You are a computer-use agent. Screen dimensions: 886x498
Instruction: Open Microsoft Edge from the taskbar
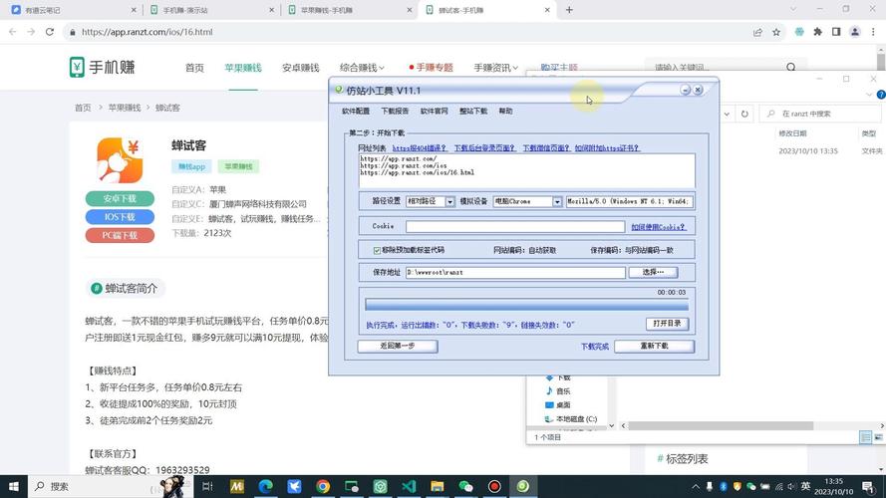pos(266,486)
